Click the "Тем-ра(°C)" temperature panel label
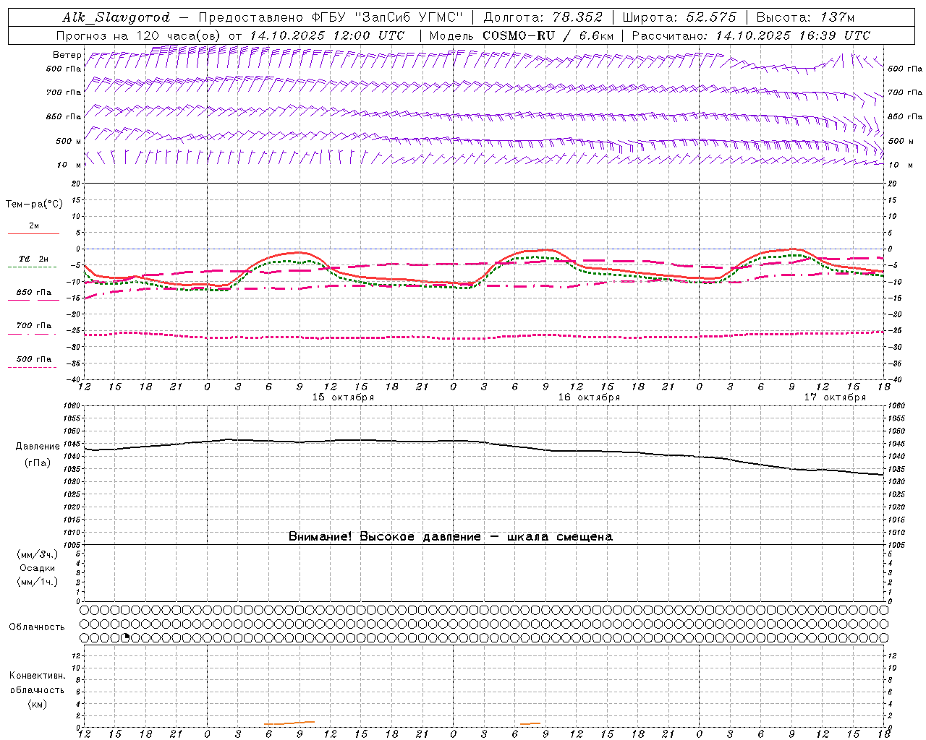The height and width of the screenshot is (740, 926). point(34,205)
